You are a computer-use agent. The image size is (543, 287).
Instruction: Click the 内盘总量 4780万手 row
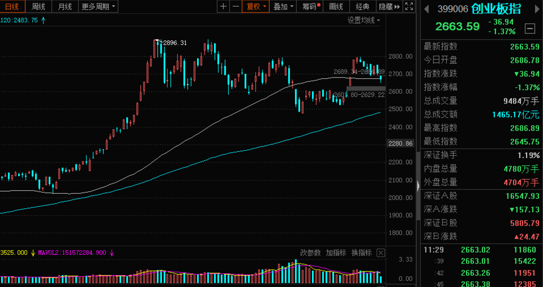click(481, 169)
